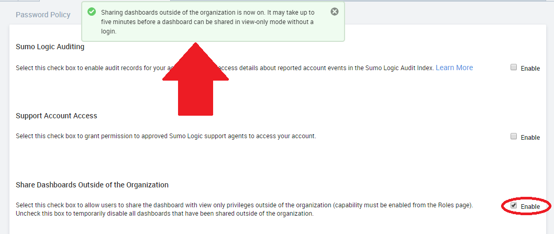Screen dimensions: 554x234
Task: Click the Enable label beside Sumo Logic Auditing
Action: point(530,69)
